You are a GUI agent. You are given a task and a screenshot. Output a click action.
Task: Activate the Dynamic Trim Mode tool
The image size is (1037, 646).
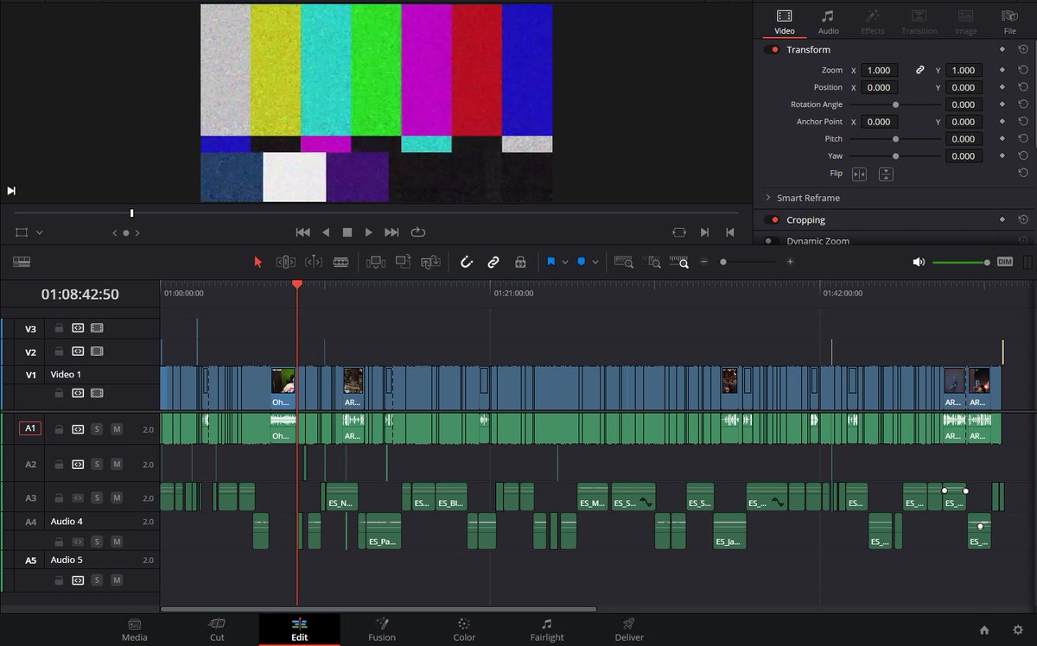pos(314,262)
